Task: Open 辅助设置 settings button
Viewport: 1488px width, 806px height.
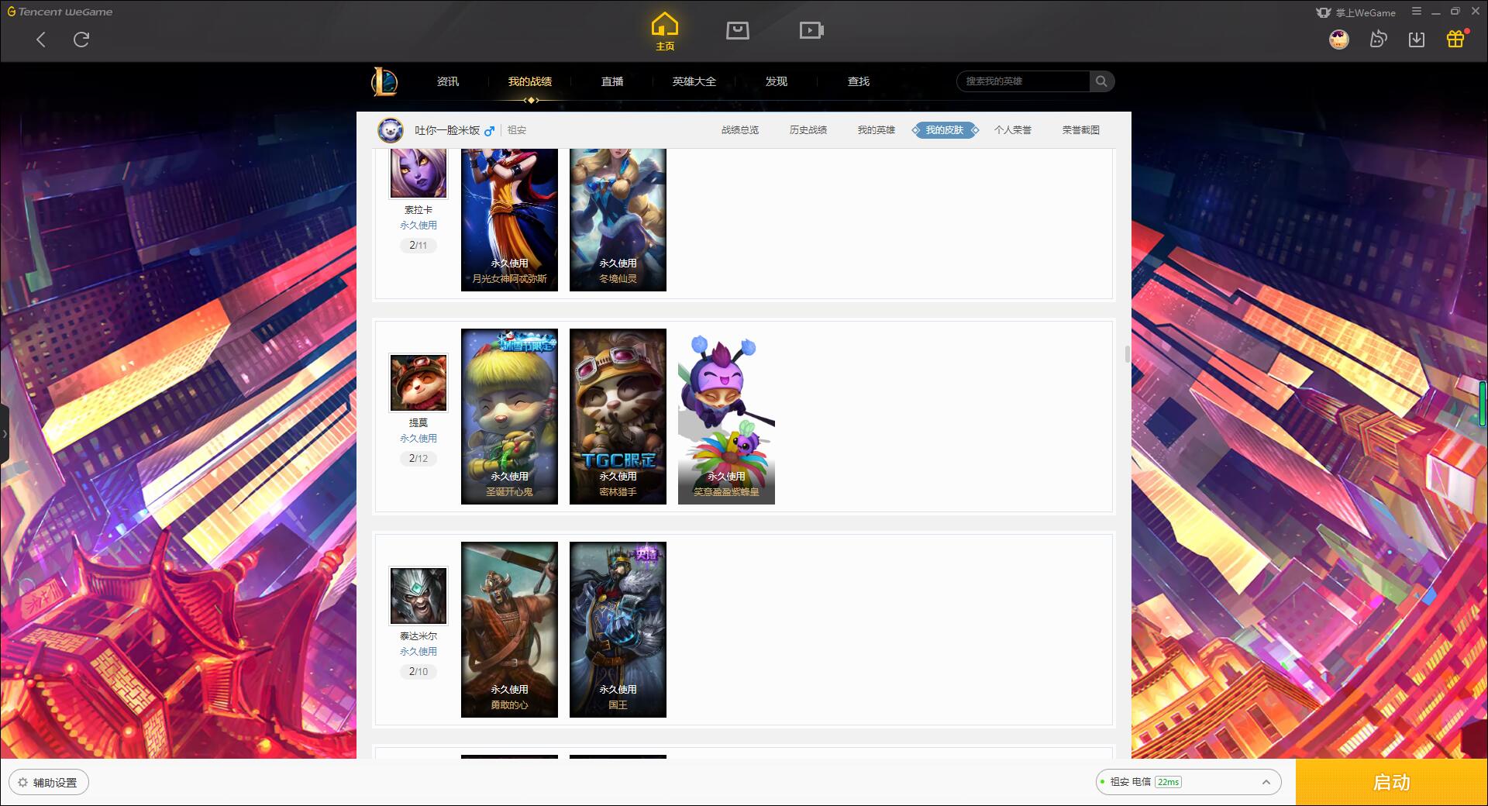Action: click(x=48, y=783)
